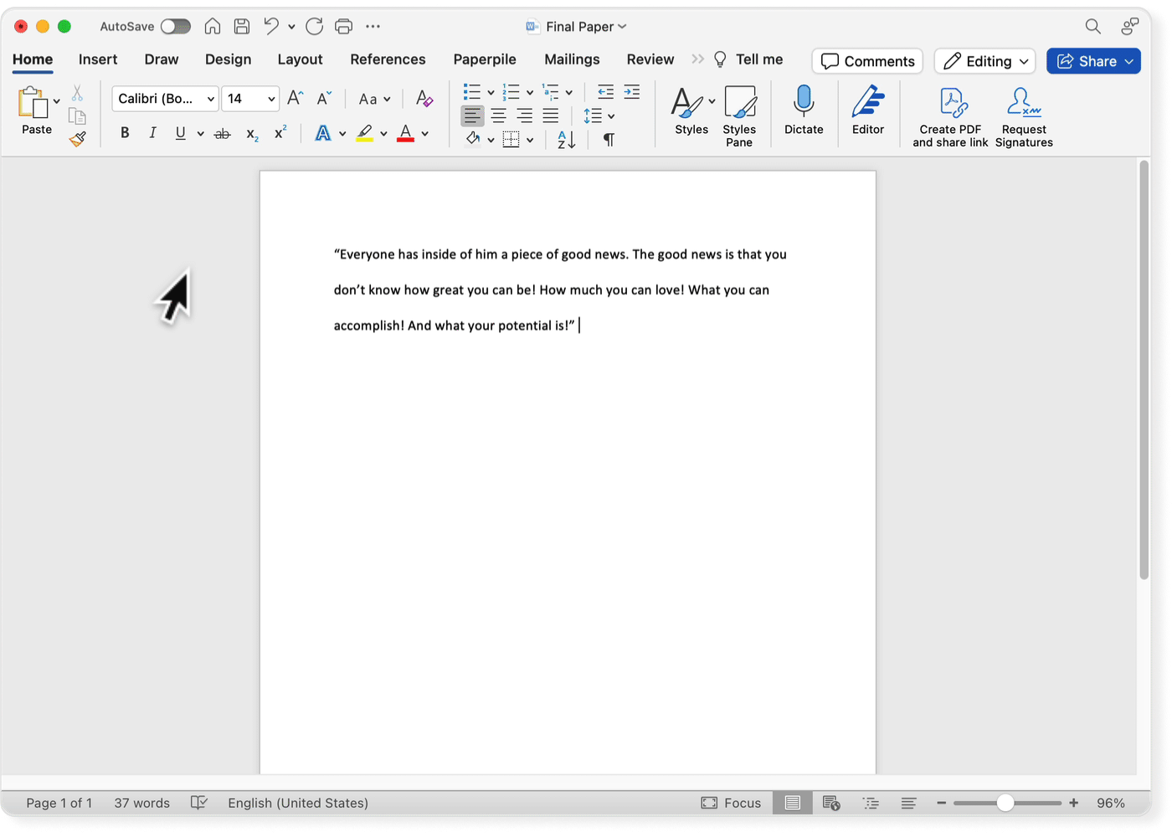This screenshot has height=837, width=1172.
Task: Open the References tab
Action: point(388,59)
